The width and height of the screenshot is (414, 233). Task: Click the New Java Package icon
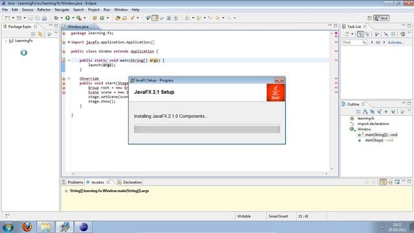pyautogui.click(x=94, y=18)
